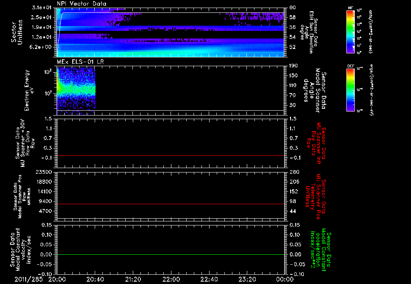Click the '206' telemetry tick value

click(294, 182)
